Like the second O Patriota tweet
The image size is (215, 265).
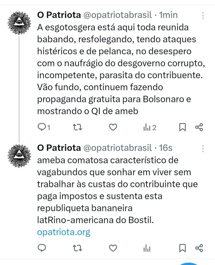[113, 248]
